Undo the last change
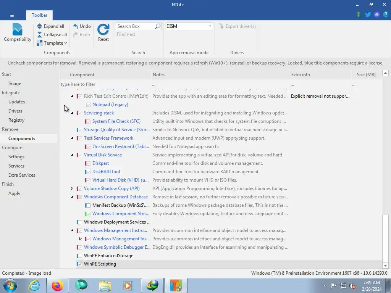The image size is (391, 293). coord(82,26)
